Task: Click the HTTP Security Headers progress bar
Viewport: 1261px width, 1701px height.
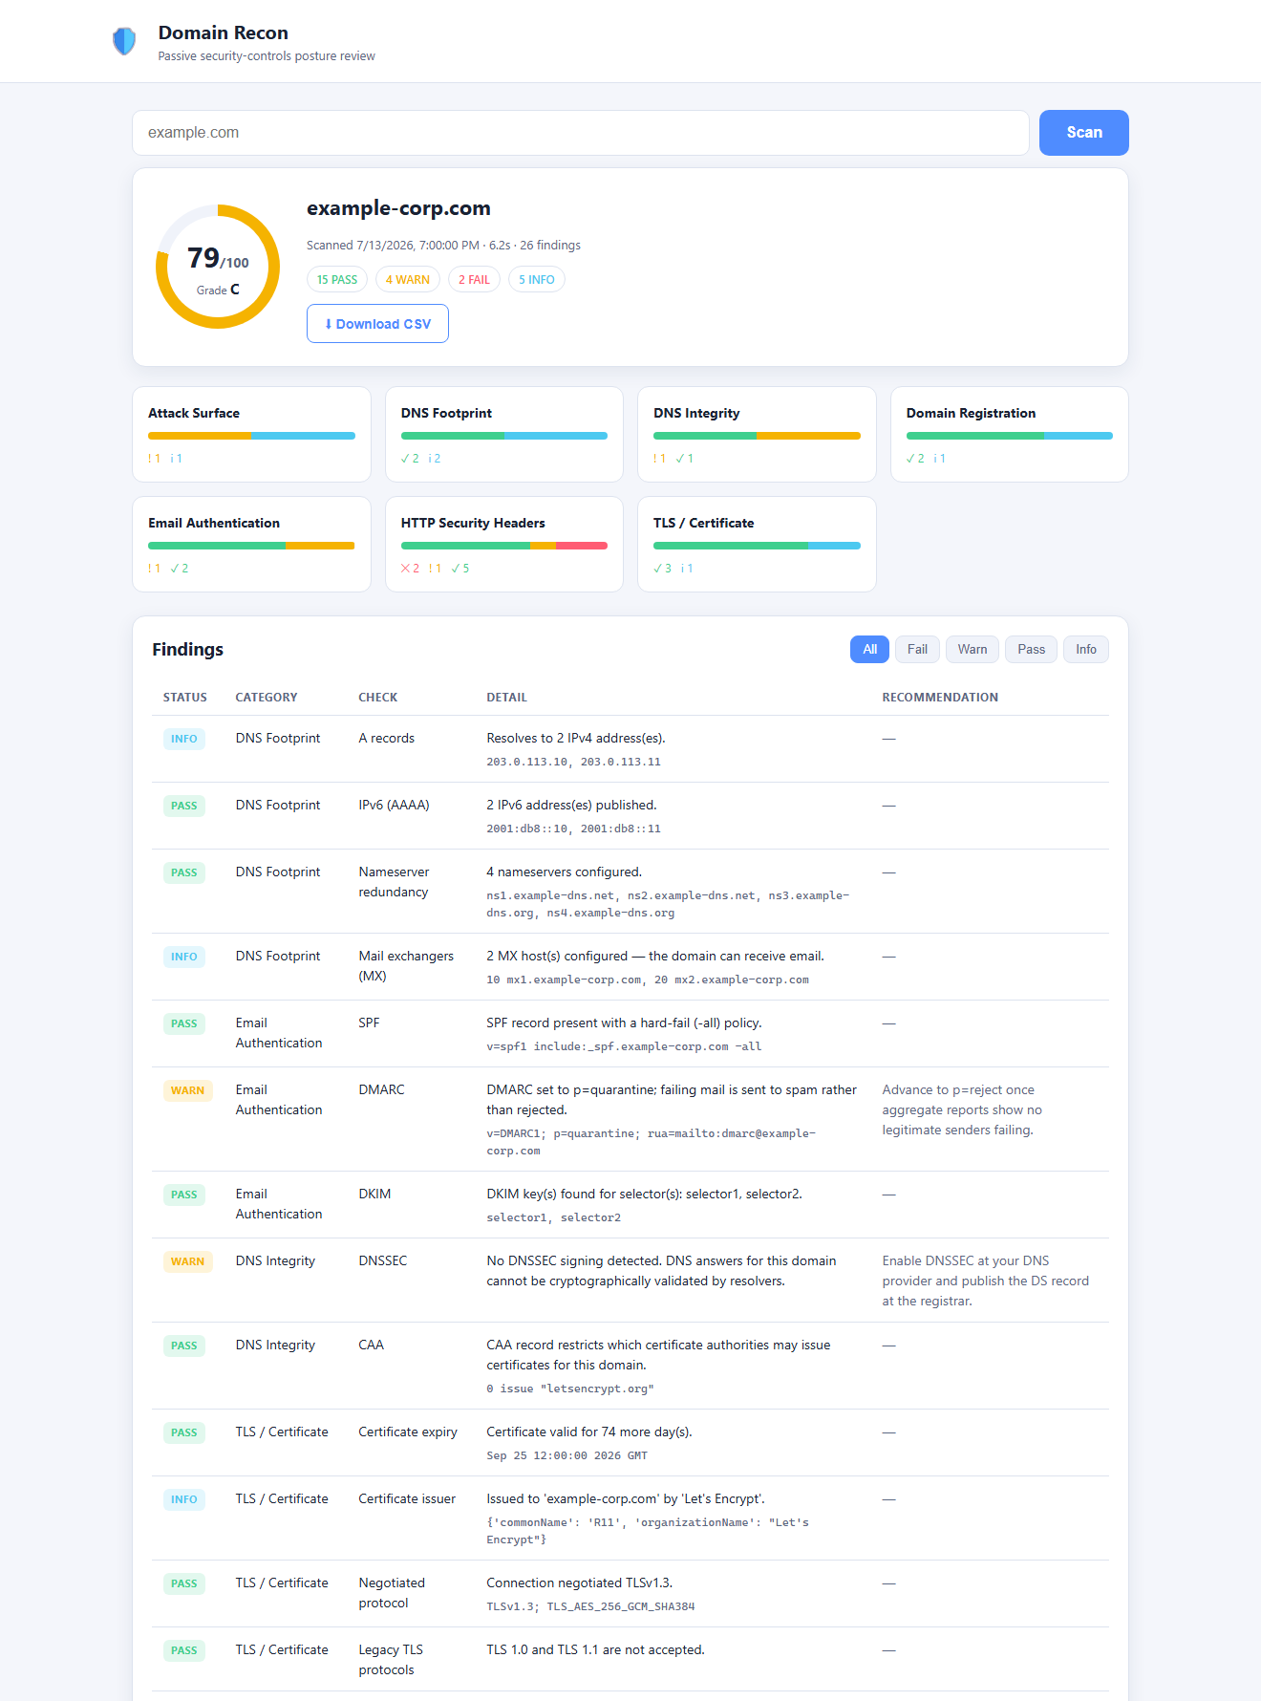Action: tap(504, 546)
